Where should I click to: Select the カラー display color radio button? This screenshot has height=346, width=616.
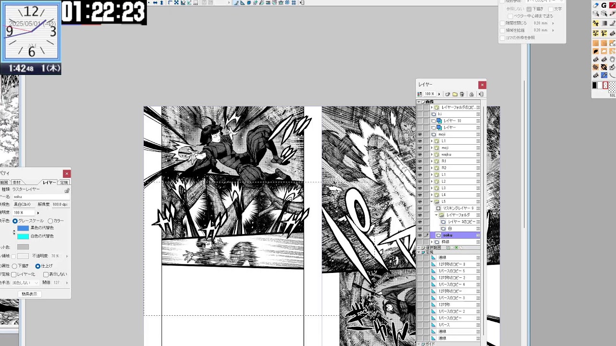(50, 221)
